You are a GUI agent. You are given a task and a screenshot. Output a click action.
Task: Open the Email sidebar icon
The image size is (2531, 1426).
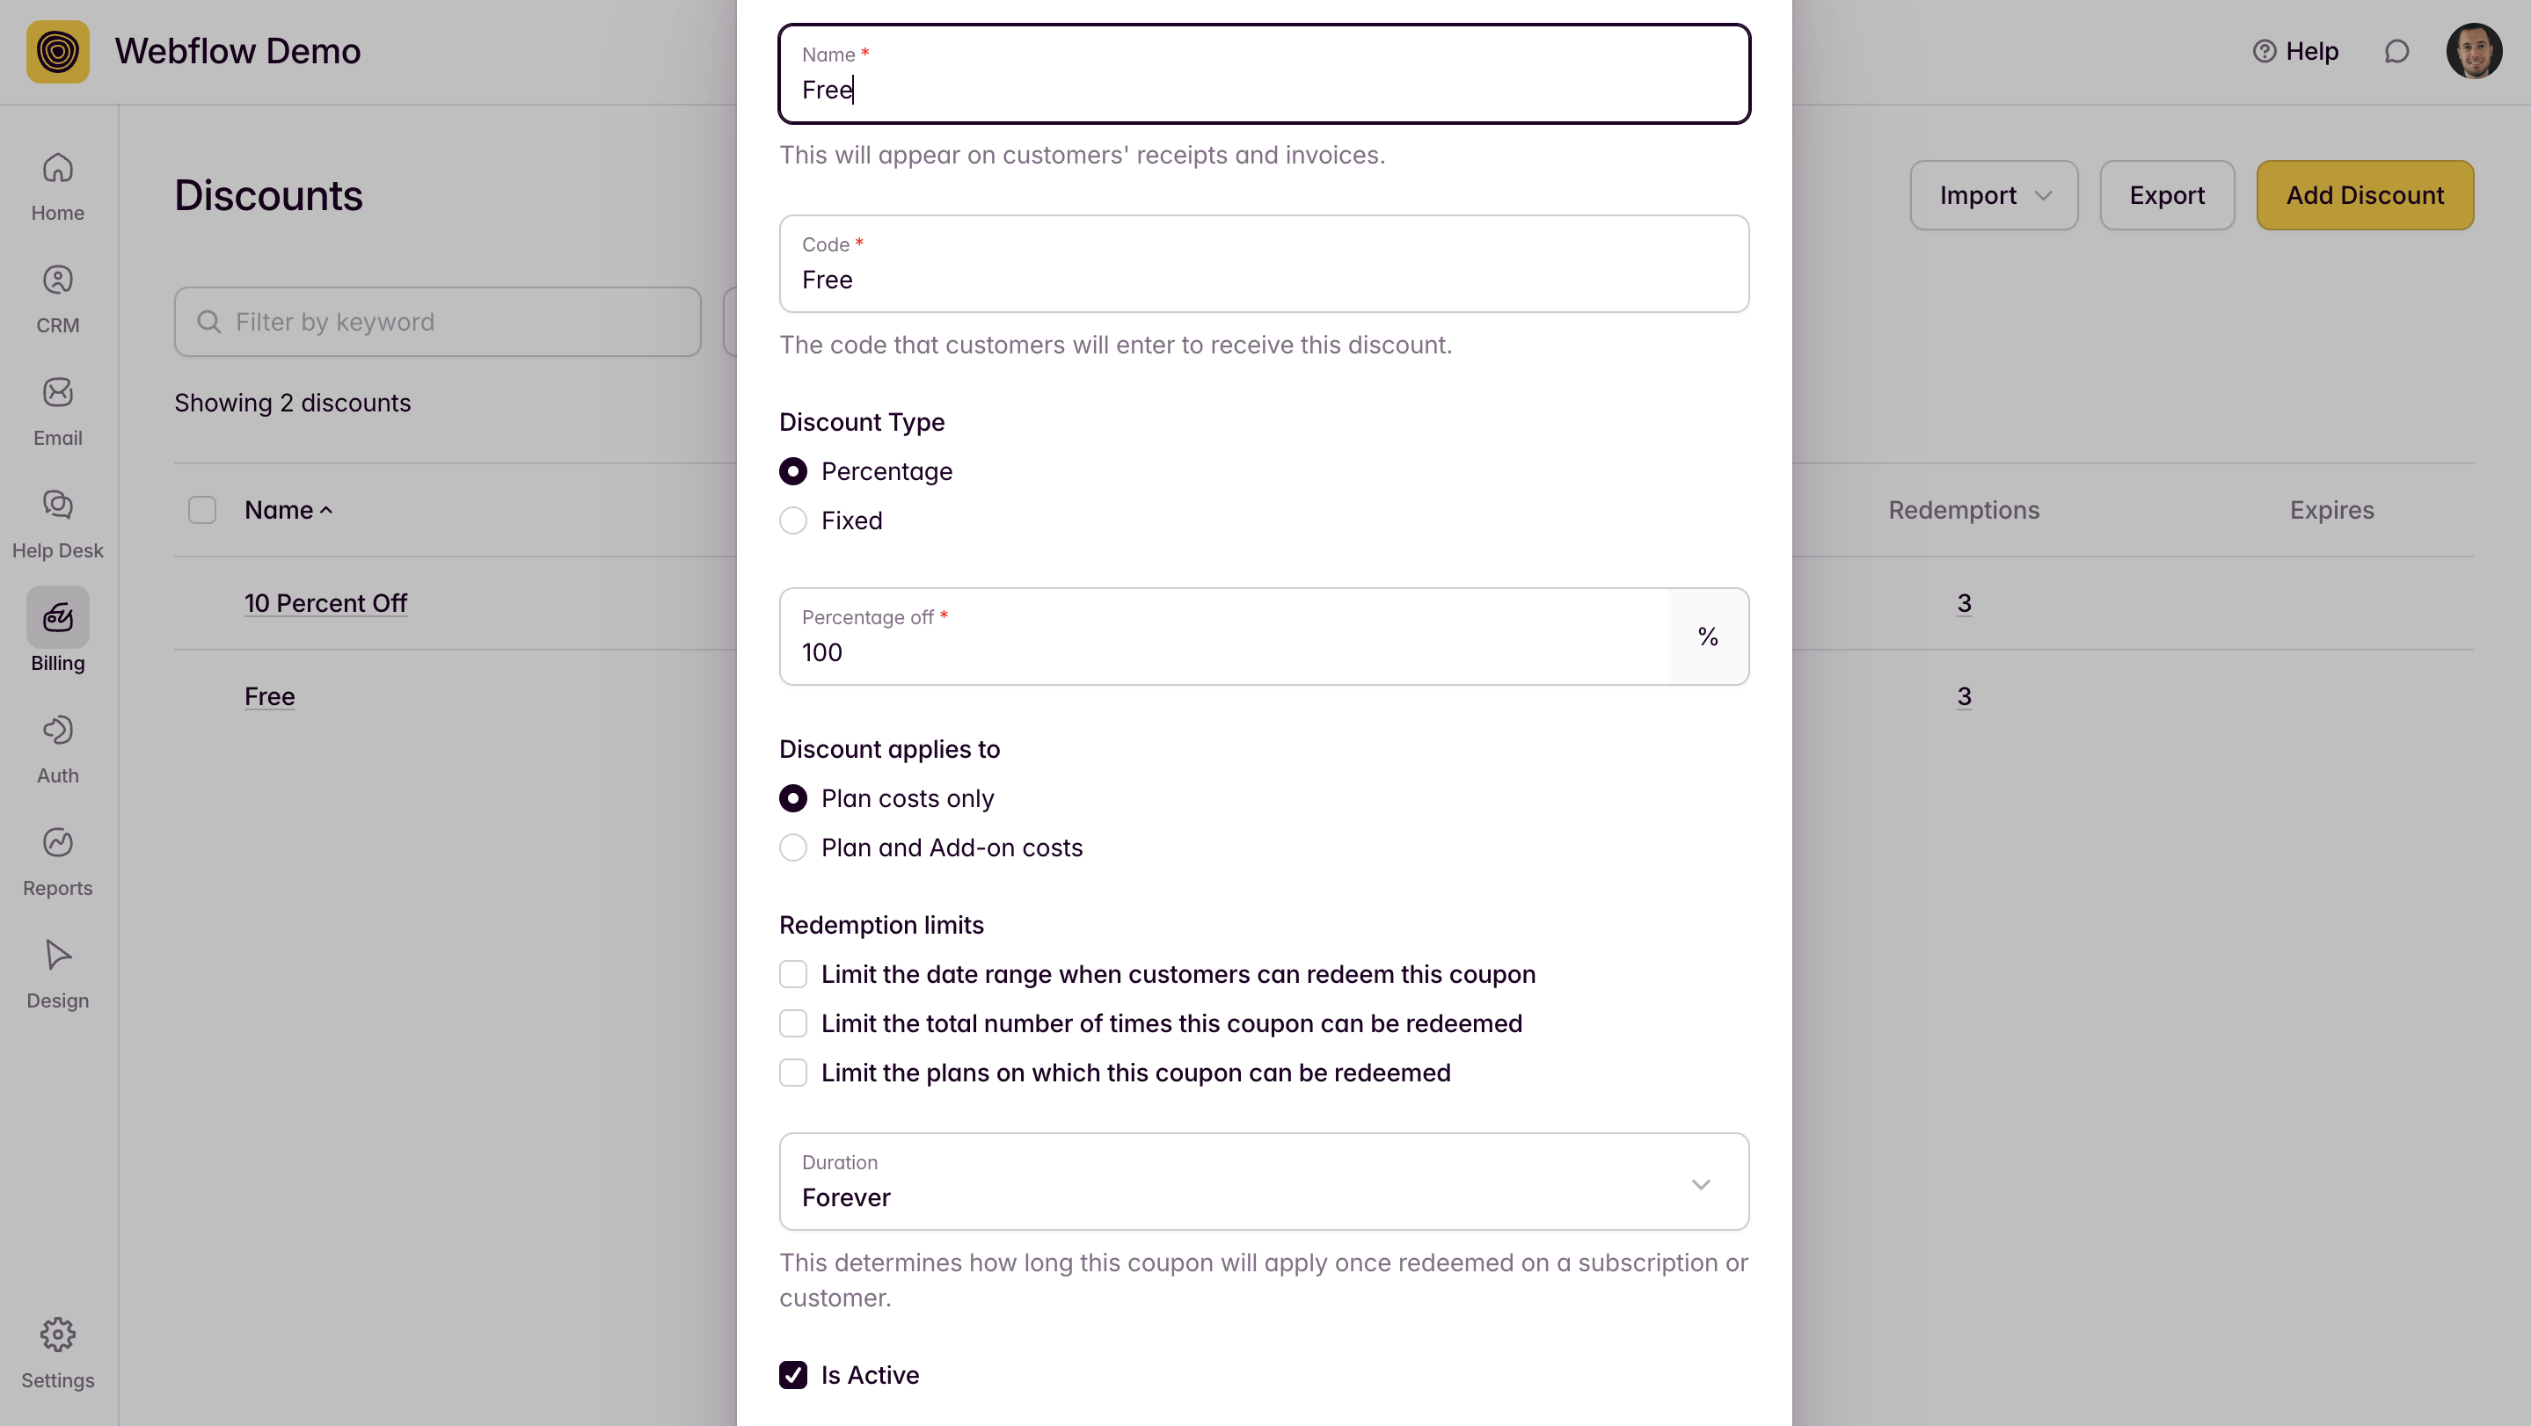point(57,394)
